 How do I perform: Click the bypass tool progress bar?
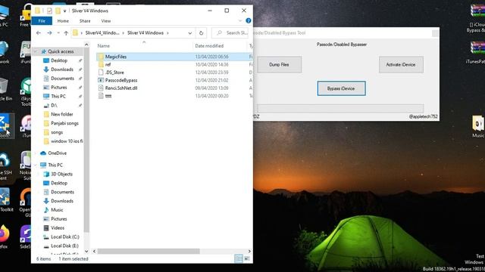coord(340,108)
